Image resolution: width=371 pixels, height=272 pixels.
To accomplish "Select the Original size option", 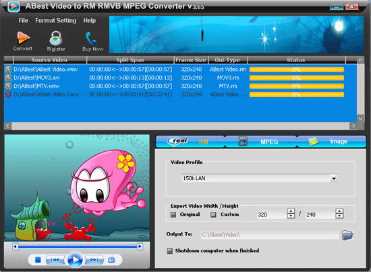I will pos(173,215).
